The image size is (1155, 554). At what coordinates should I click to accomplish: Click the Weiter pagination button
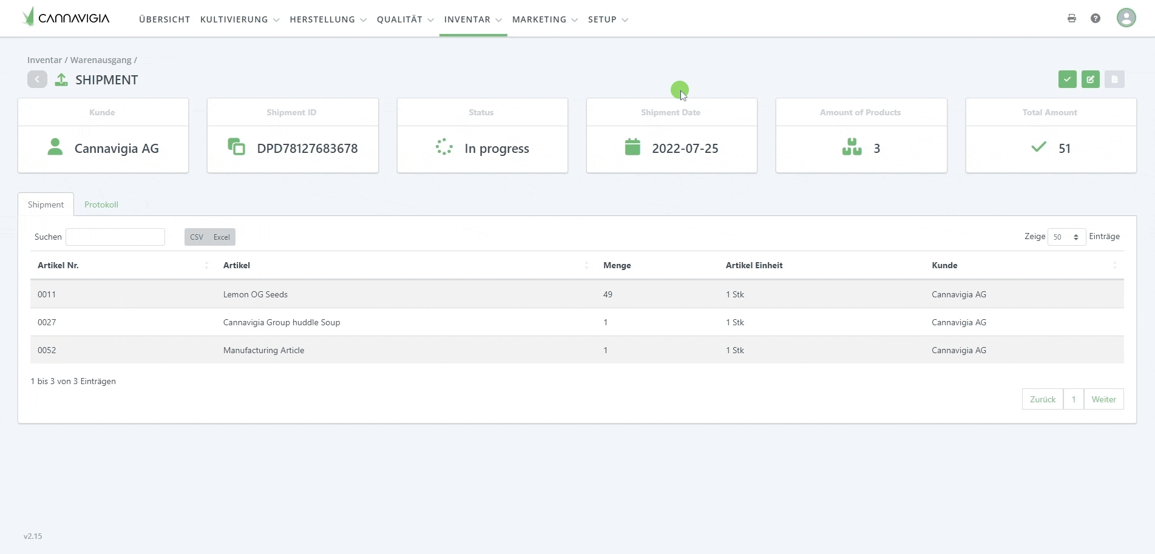point(1103,399)
